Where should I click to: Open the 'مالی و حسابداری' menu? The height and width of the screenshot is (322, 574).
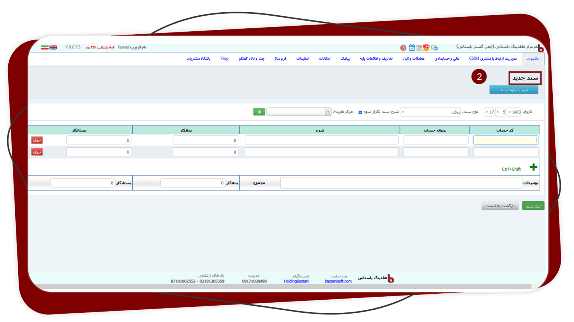(447, 59)
